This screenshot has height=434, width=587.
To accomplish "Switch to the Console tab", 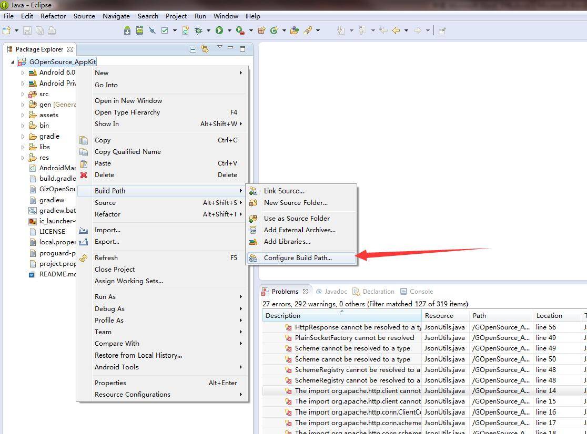I will (x=416, y=292).
